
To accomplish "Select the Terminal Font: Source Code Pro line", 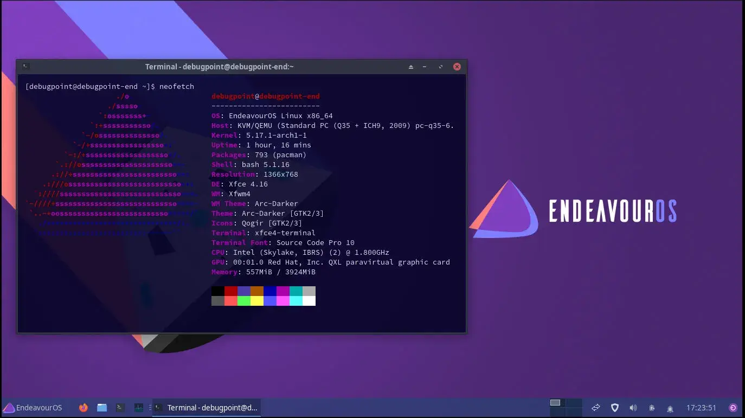I will pyautogui.click(x=283, y=243).
